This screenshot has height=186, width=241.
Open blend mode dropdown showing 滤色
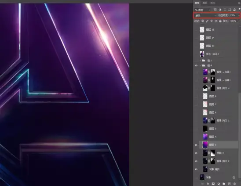pyautogui.click(x=205, y=15)
